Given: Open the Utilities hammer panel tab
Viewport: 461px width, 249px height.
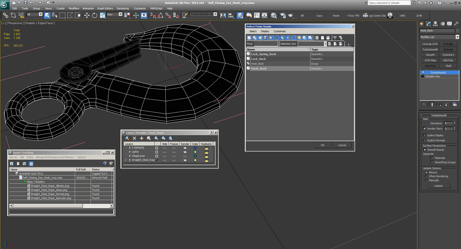Looking at the screenshot, I should (x=456, y=24).
